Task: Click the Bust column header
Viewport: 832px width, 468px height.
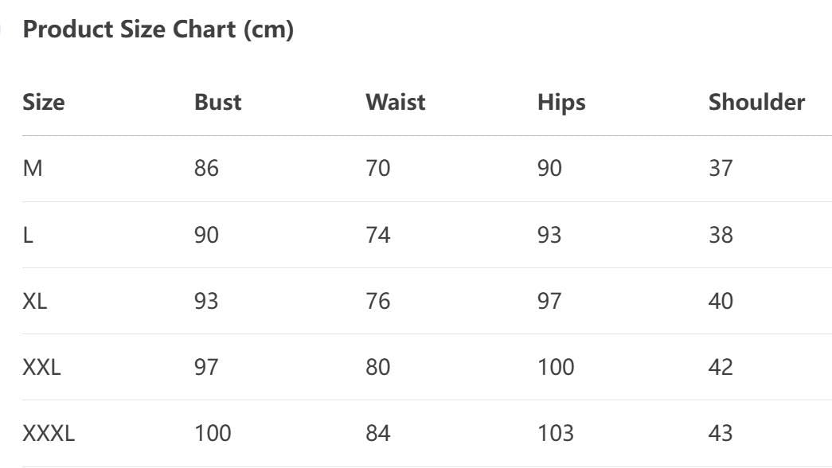Action: coord(217,103)
